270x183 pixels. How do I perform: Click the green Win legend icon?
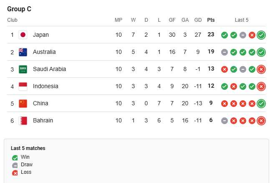[15, 158]
